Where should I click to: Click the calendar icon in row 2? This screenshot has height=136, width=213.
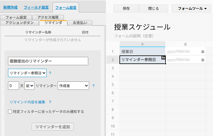coord(203,60)
